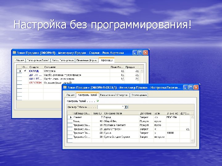Switch to Роль Блокировка tab
Image resolution: width=222 pixels, height=166 pixels.
point(63,61)
